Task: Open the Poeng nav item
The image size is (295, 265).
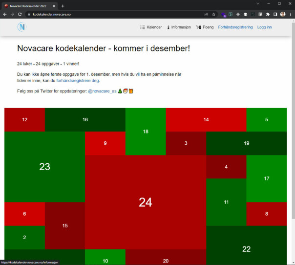Action: pos(205,27)
